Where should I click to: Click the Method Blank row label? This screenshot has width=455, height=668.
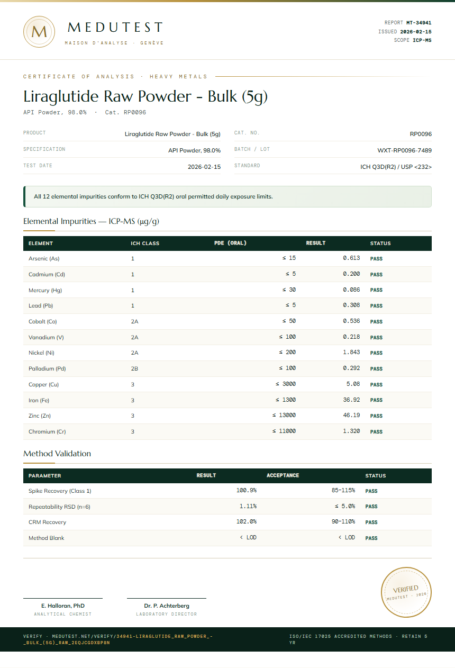tap(47, 538)
